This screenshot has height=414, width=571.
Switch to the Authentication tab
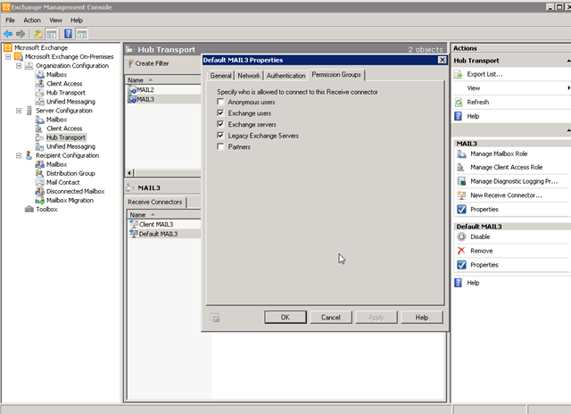tap(285, 76)
